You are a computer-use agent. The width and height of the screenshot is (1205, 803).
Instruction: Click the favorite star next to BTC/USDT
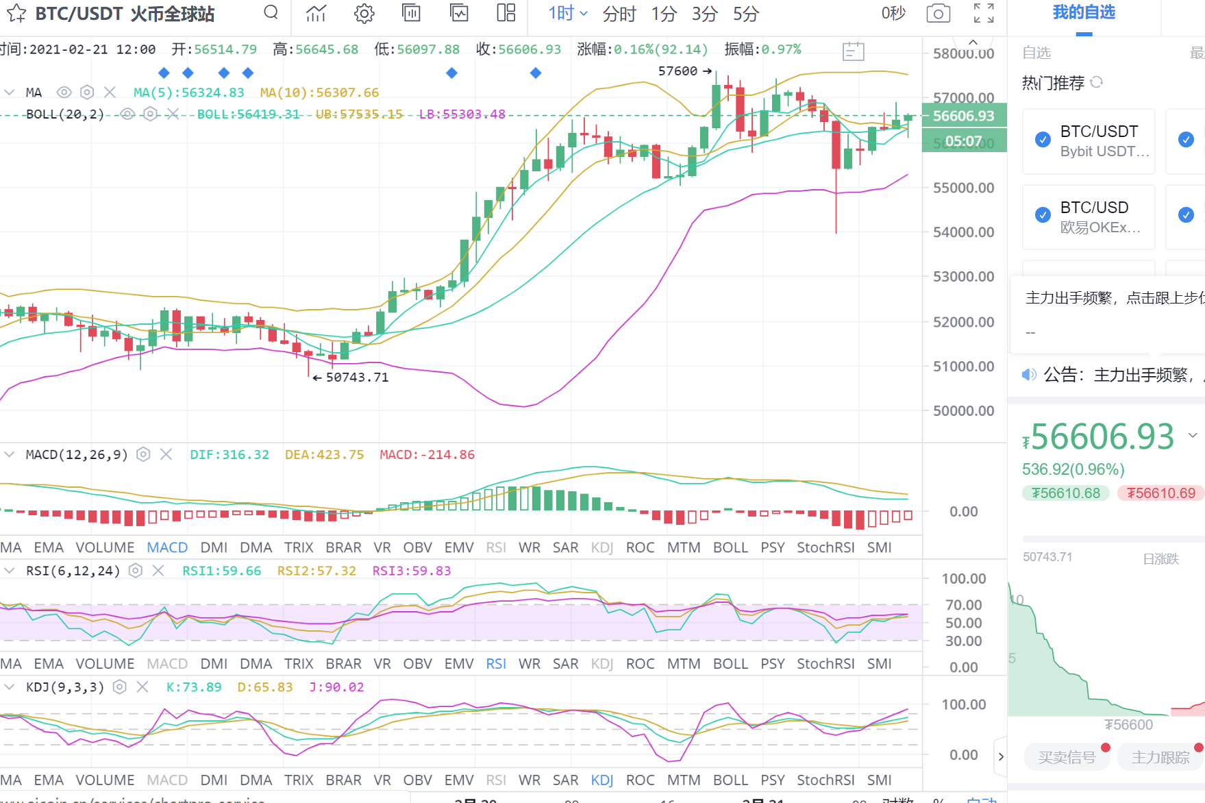16,14
